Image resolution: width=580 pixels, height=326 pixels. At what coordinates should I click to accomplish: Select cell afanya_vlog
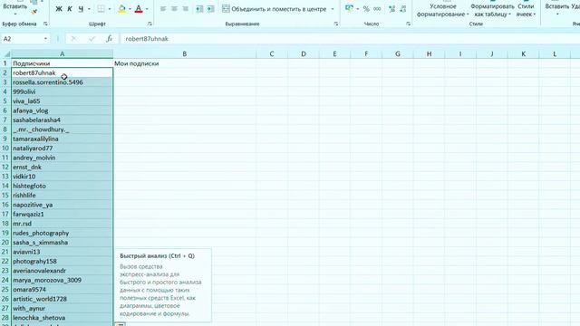point(62,110)
